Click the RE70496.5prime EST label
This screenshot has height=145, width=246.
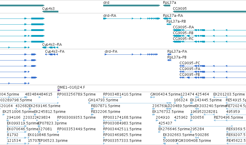pyautogui.click(x=228, y=118)
